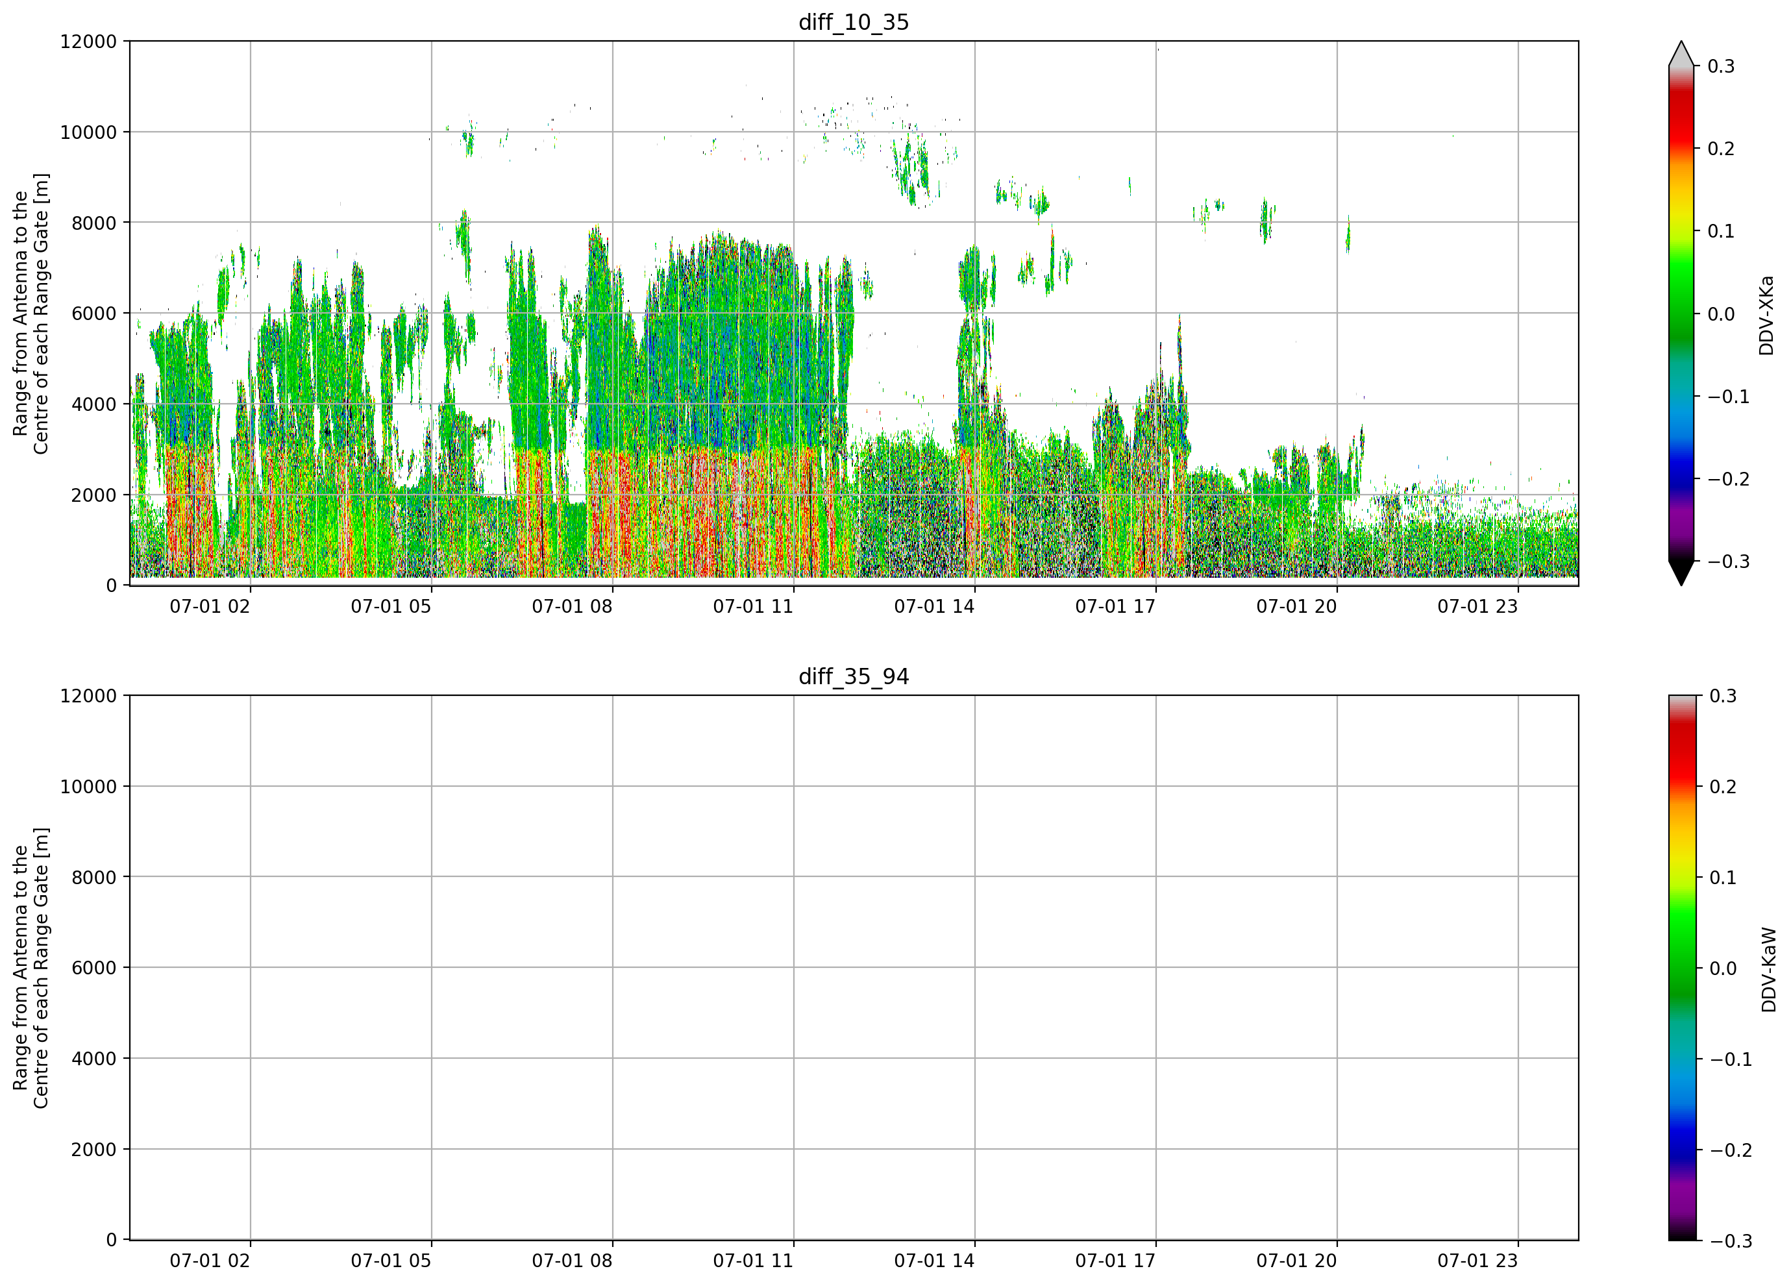Screen dimensions: 1791x1284
Task: Click the 0.3 tick on the DDV-KaW colorbar
Action: (x=1723, y=696)
